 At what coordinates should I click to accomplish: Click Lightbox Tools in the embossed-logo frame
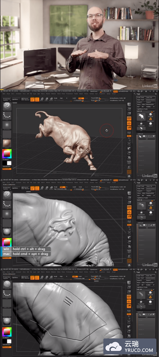[x=146, y=198]
